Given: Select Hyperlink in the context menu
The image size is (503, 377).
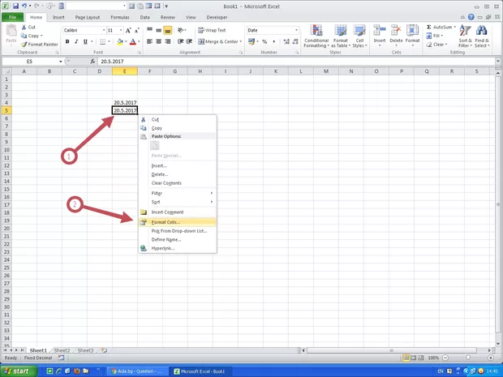Looking at the screenshot, I should [178, 248].
